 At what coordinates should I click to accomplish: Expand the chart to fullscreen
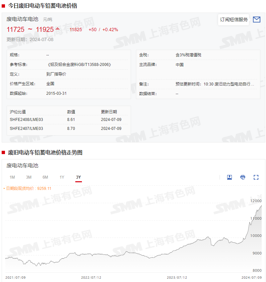256,177
